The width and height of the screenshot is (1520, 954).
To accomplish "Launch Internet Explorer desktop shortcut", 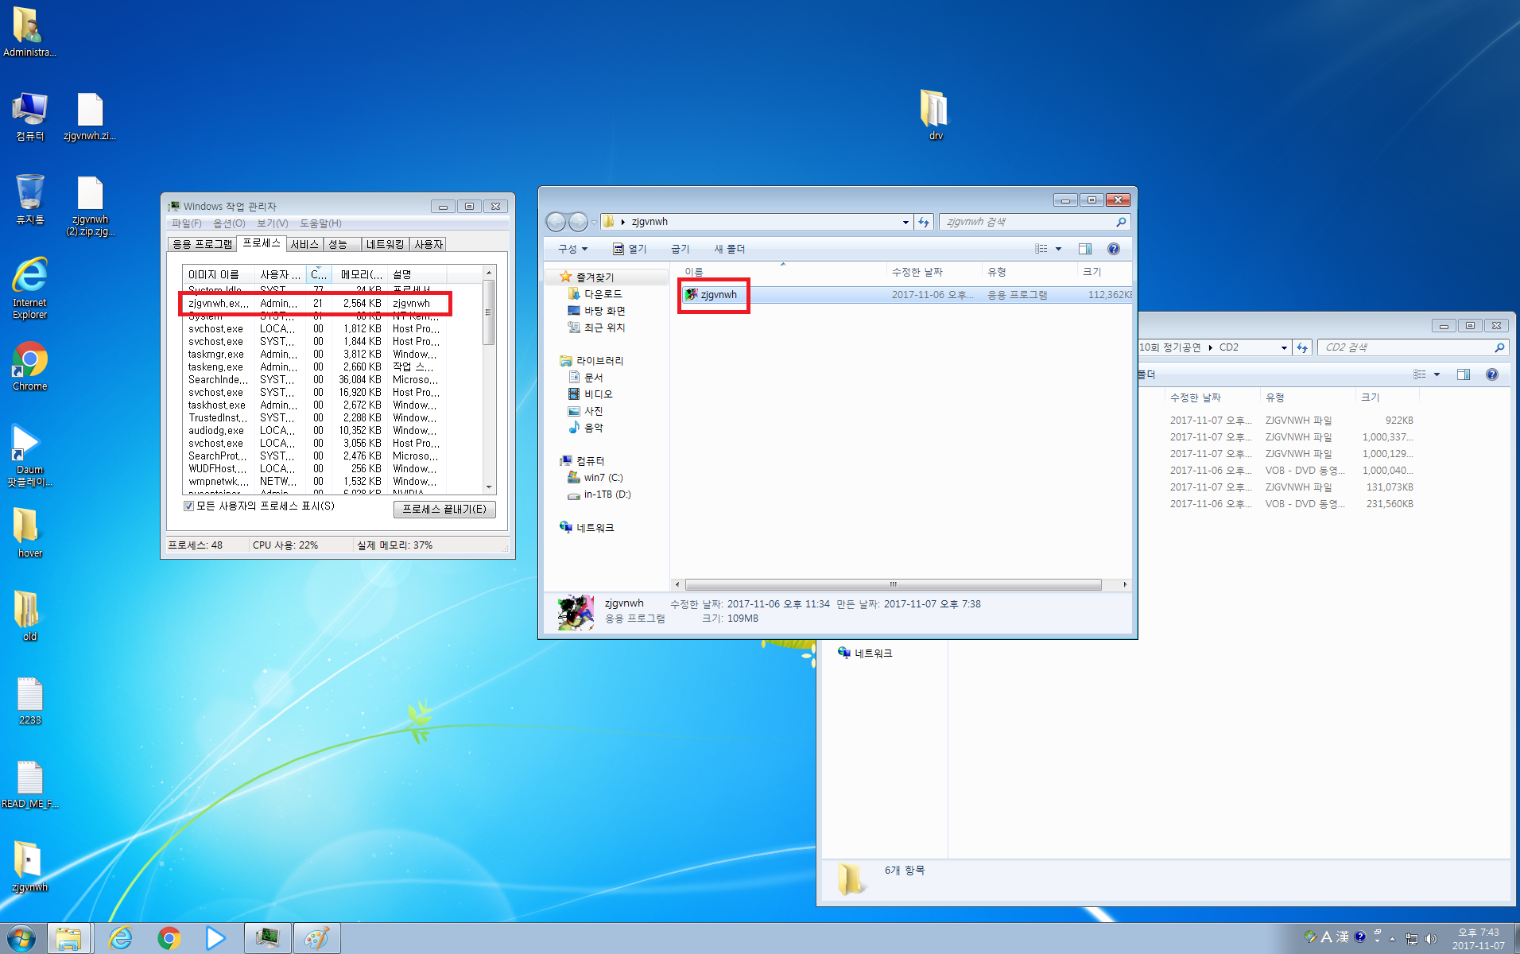I will [x=29, y=288].
